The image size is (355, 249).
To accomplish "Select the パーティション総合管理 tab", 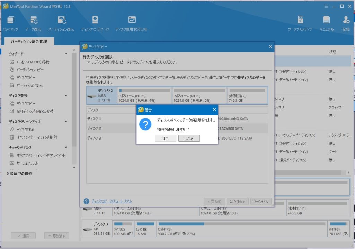I will (28, 42).
